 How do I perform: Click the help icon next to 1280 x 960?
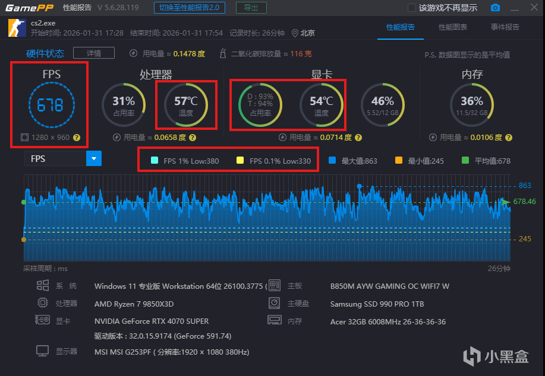coord(77,138)
